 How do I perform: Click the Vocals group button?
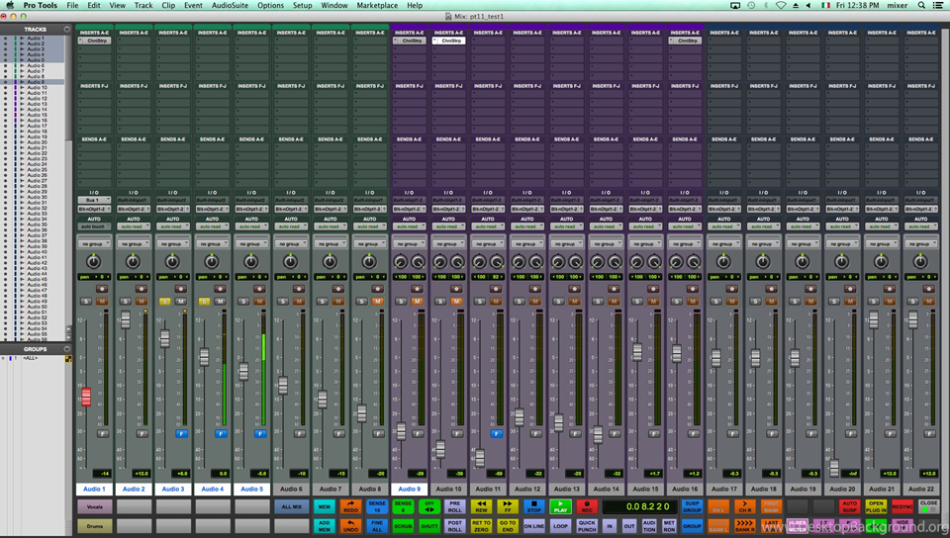tap(94, 506)
